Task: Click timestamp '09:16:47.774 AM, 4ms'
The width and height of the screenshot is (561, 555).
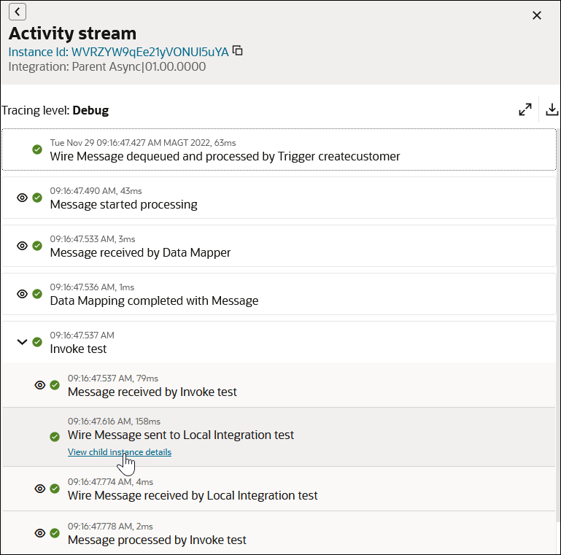Action: tap(111, 482)
